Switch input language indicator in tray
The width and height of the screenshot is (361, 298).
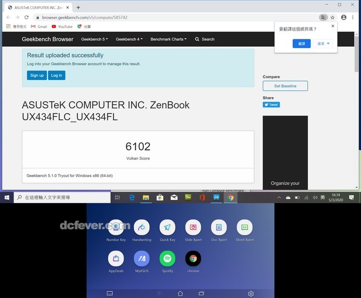pyautogui.click(x=322, y=197)
